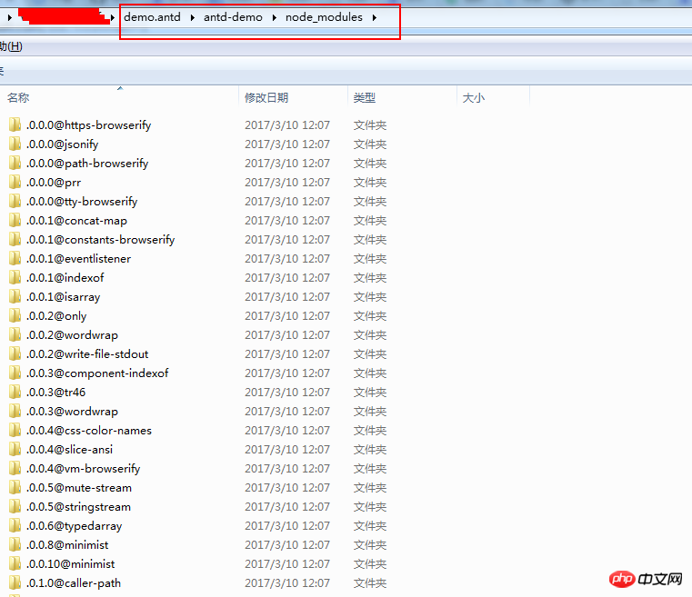Click modified date of .0.0.1@isarray

(287, 297)
